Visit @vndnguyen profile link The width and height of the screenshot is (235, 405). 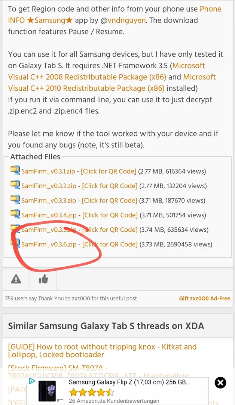[123, 20]
